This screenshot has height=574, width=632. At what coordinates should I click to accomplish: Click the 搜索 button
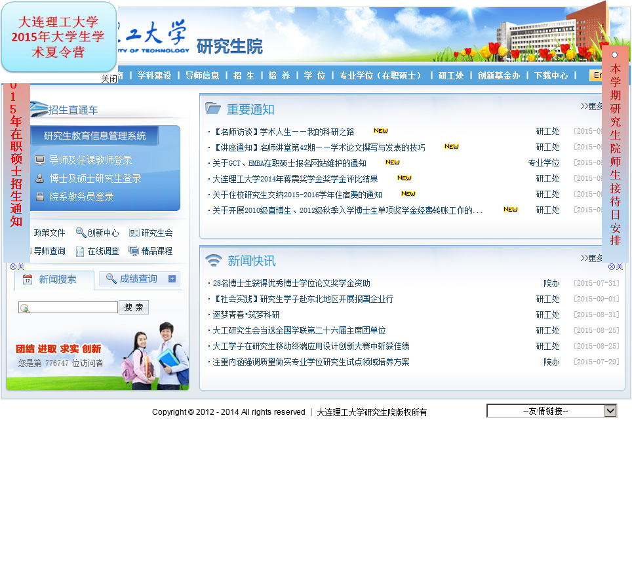[134, 307]
